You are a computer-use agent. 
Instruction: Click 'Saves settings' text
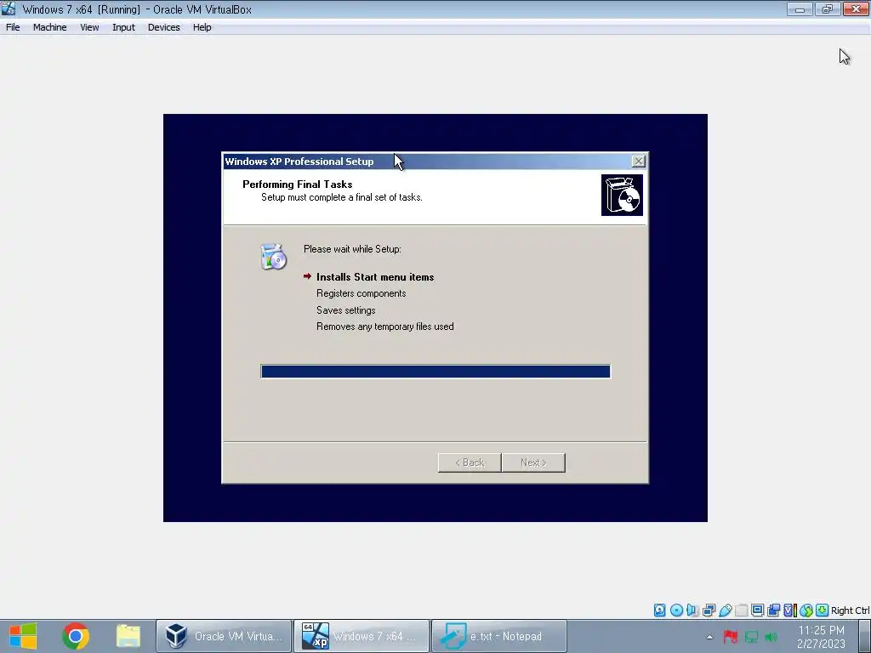pyautogui.click(x=345, y=309)
